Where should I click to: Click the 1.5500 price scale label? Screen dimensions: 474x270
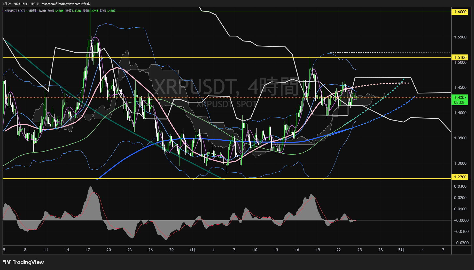(460, 37)
